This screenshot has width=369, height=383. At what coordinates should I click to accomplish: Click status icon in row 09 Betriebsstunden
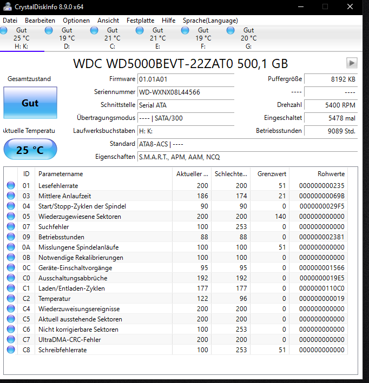coord(11,237)
